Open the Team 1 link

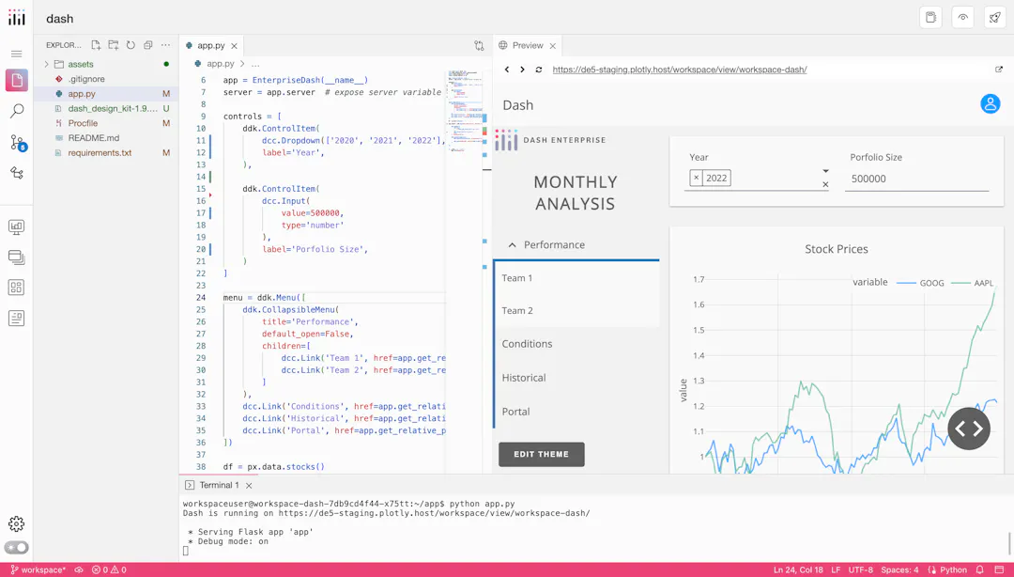click(516, 278)
